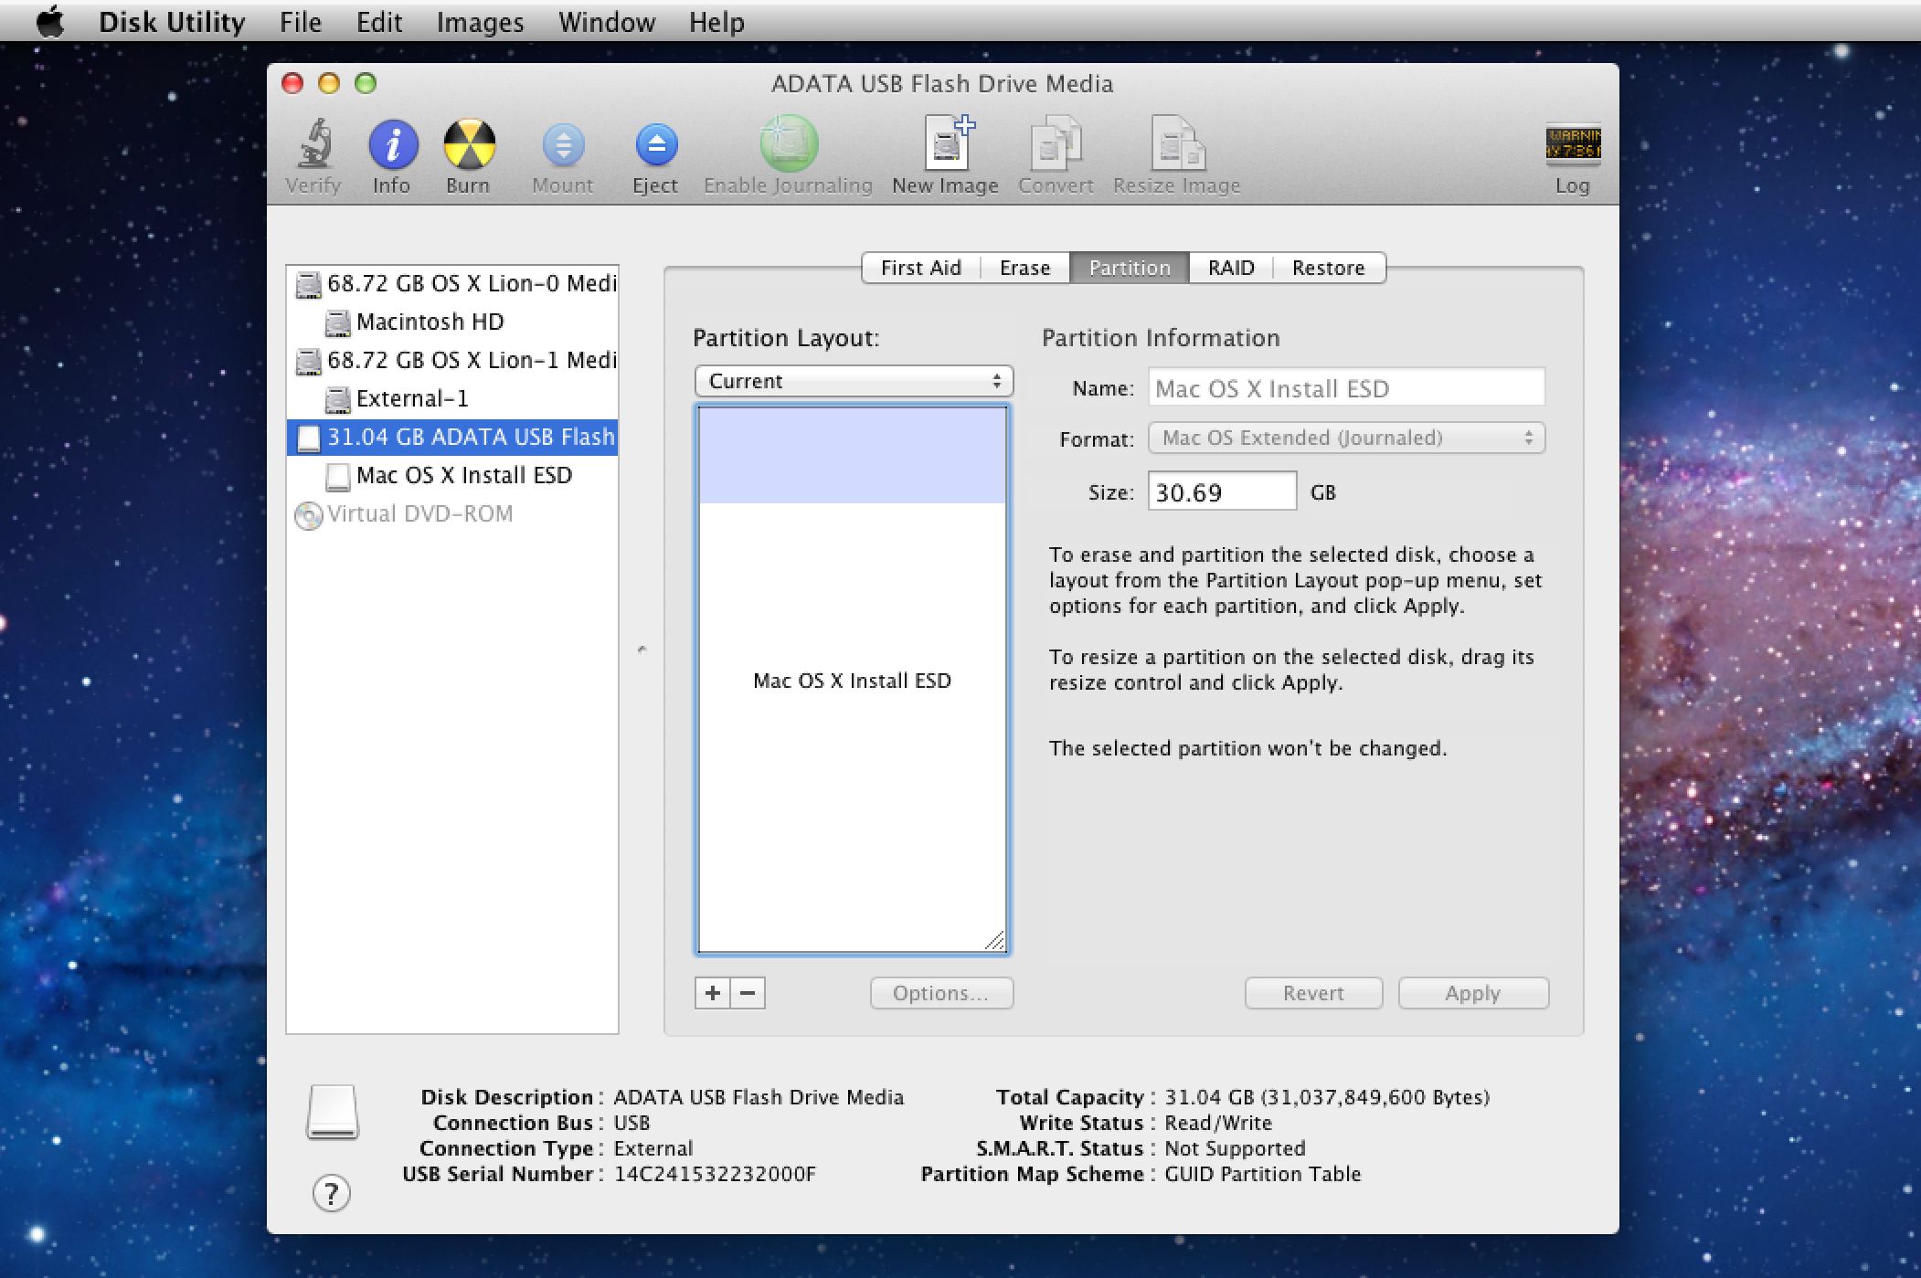The width and height of the screenshot is (1921, 1278).
Task: Click the Apply button
Action: coord(1473,993)
